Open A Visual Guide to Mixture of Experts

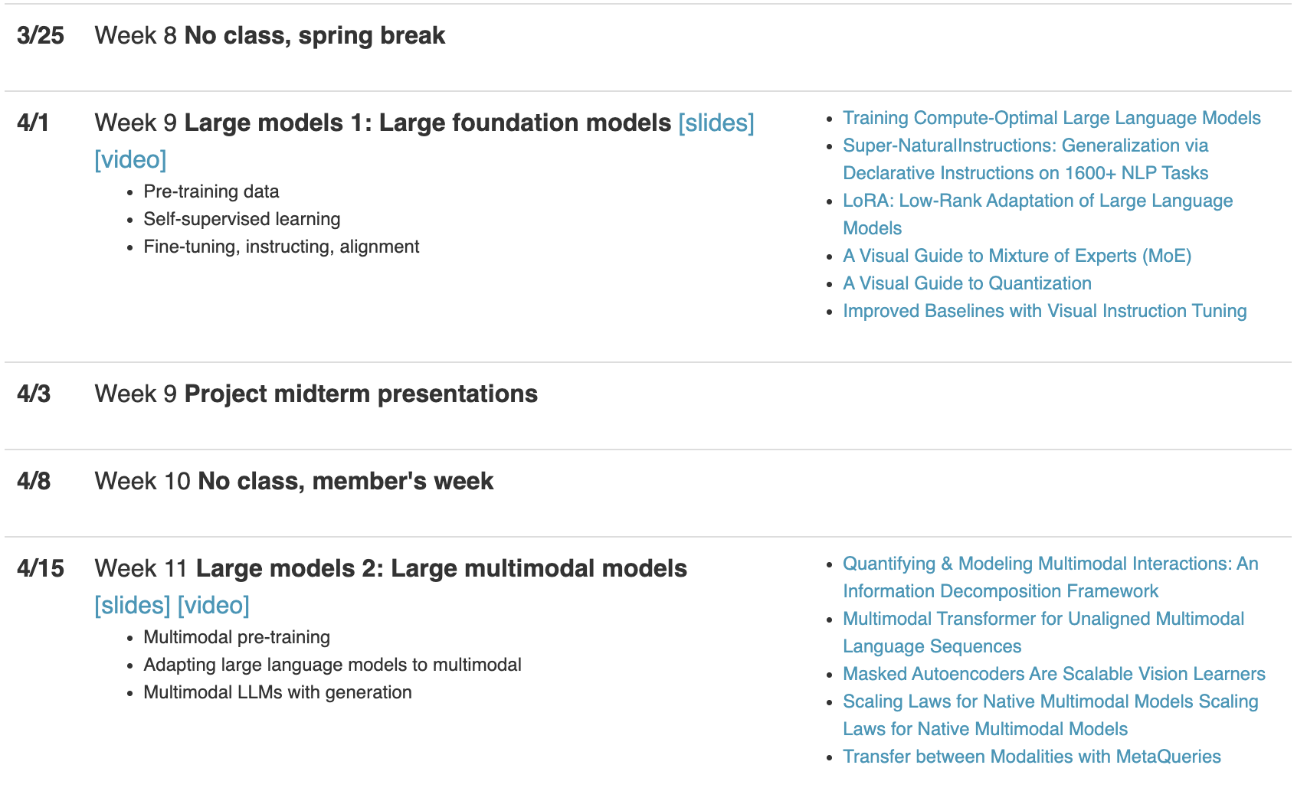[1017, 256]
